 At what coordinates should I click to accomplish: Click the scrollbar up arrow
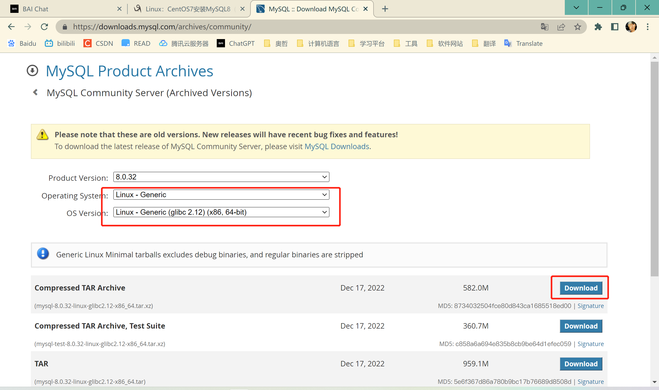coord(655,58)
